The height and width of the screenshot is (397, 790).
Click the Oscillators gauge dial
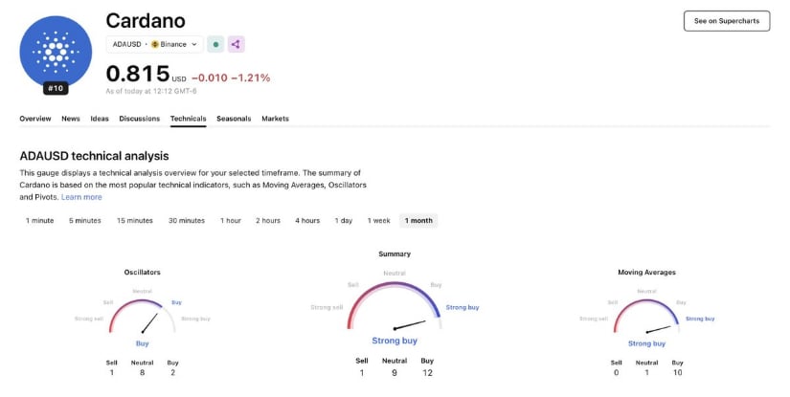point(143,316)
